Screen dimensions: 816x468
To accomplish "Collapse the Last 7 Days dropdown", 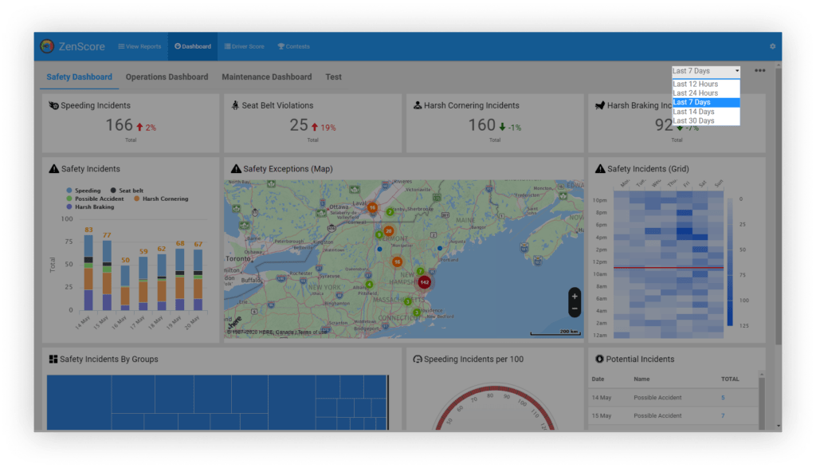I will point(706,71).
